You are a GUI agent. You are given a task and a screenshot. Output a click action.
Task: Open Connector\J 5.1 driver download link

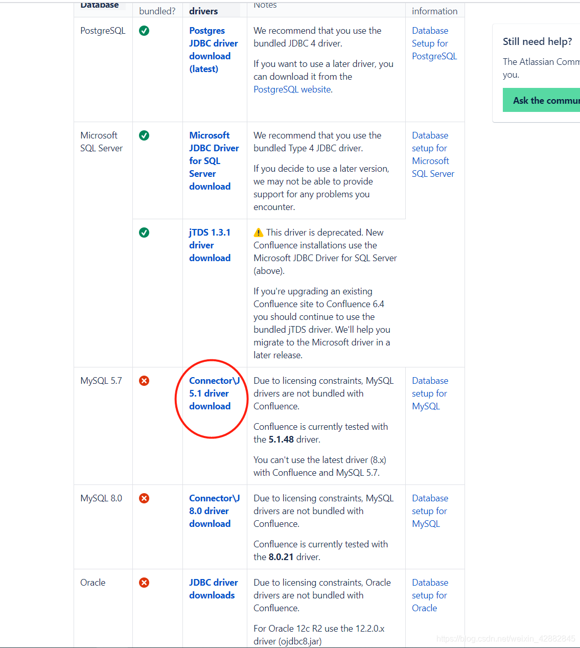point(214,394)
